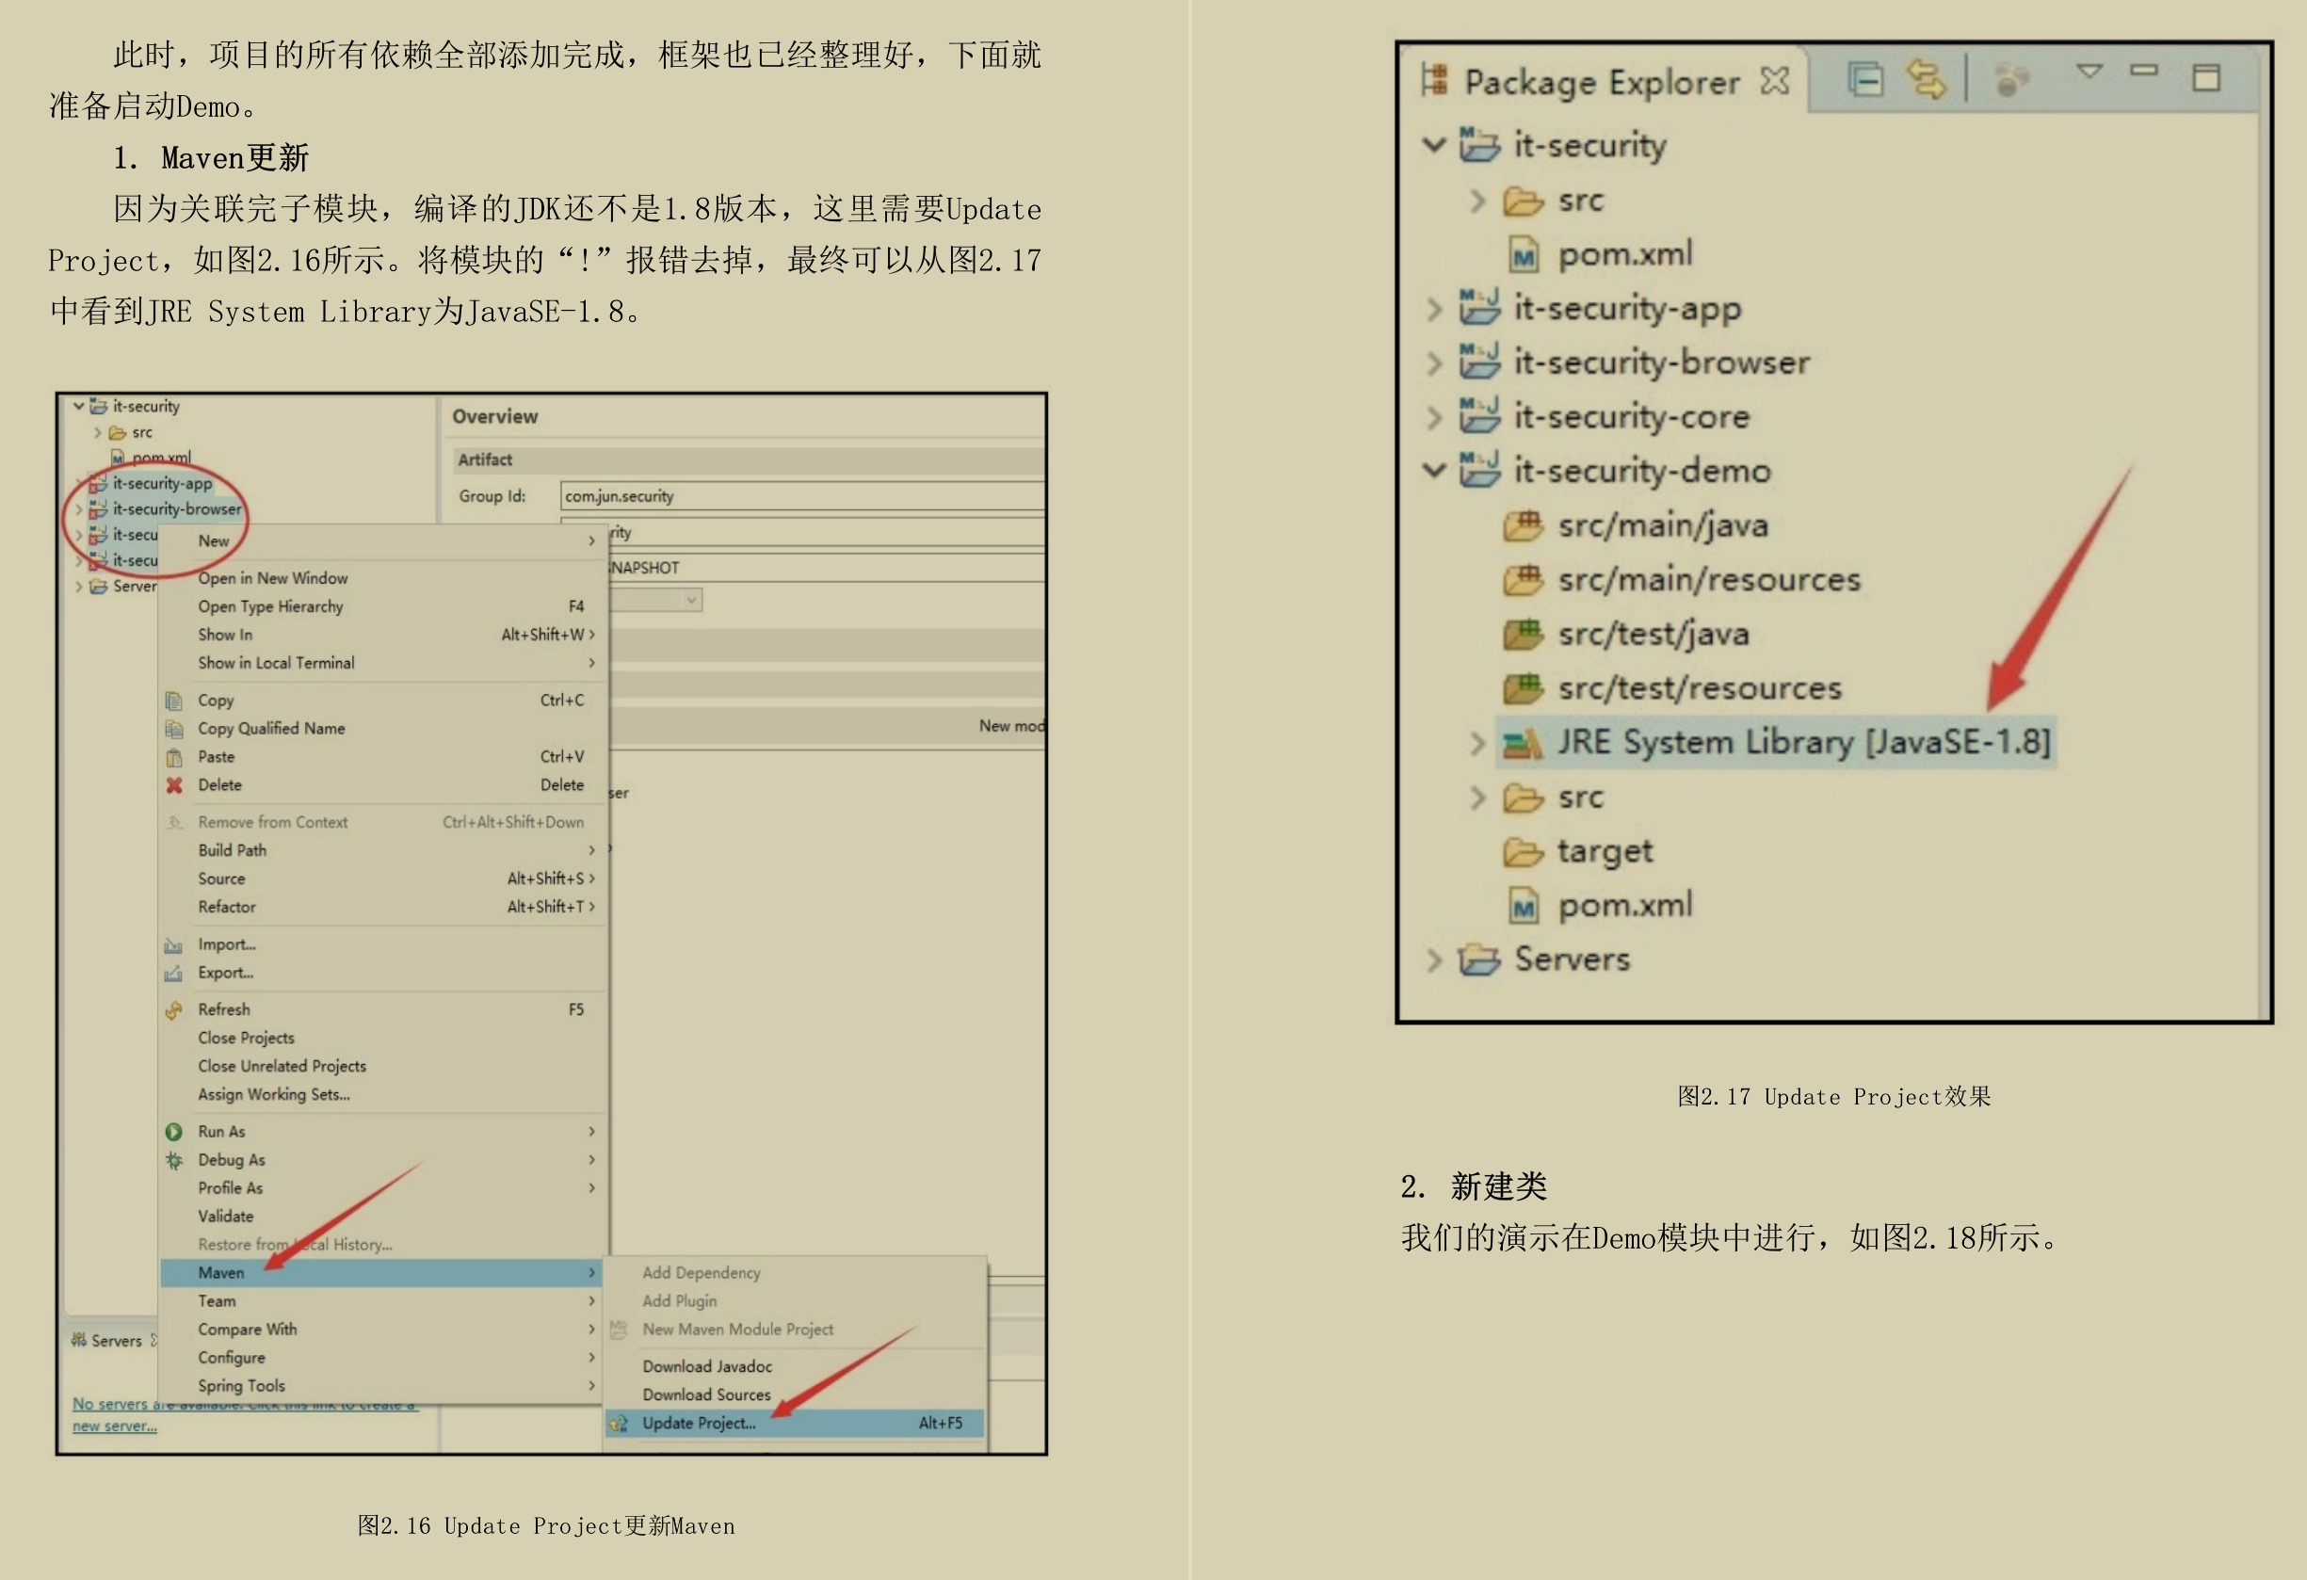Open the Configure submenu
The height and width of the screenshot is (1580, 2307).
(383, 1358)
